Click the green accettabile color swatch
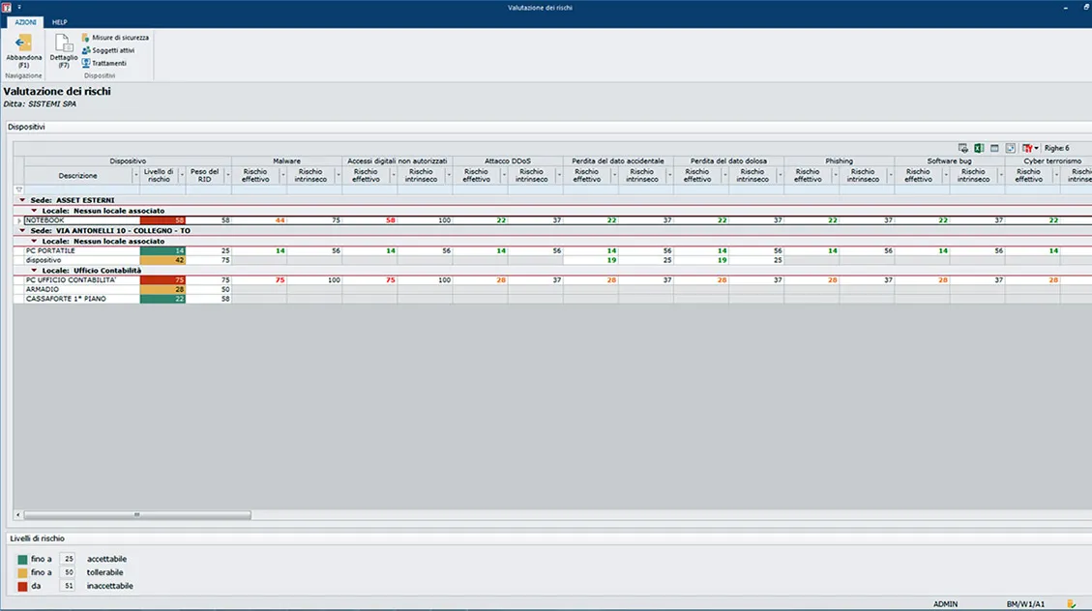The height and width of the screenshot is (611, 1092). 22,559
